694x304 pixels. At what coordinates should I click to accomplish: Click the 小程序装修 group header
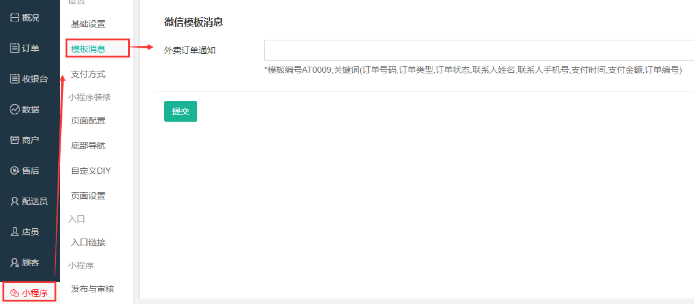(x=89, y=97)
